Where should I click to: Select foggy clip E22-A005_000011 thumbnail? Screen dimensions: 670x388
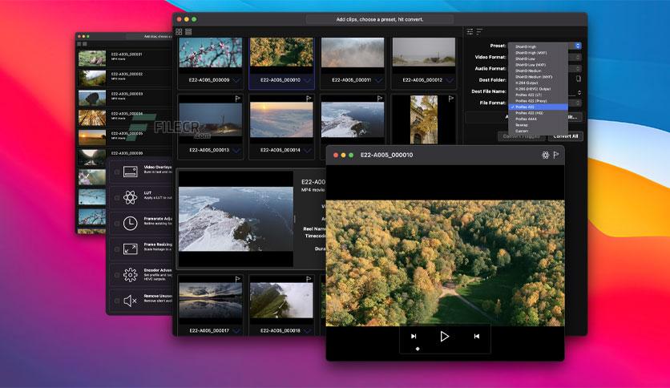tap(353, 53)
